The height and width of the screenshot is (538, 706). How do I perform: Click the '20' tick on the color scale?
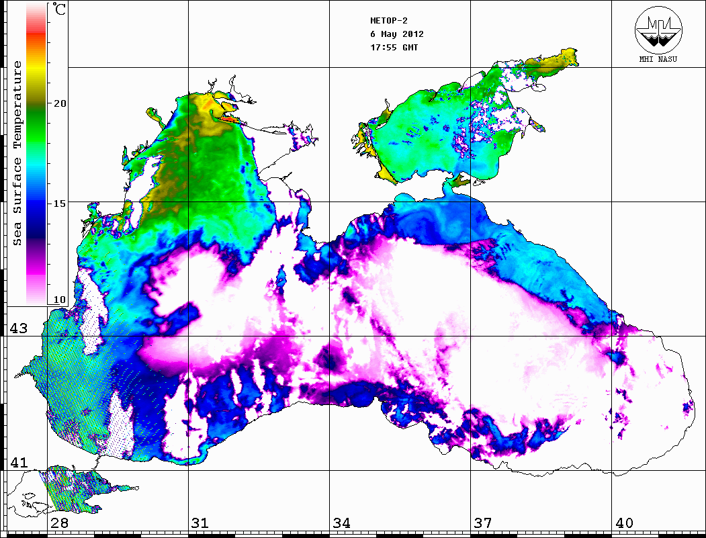(x=59, y=103)
